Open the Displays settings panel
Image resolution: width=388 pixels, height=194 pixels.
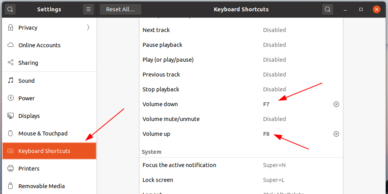point(49,116)
